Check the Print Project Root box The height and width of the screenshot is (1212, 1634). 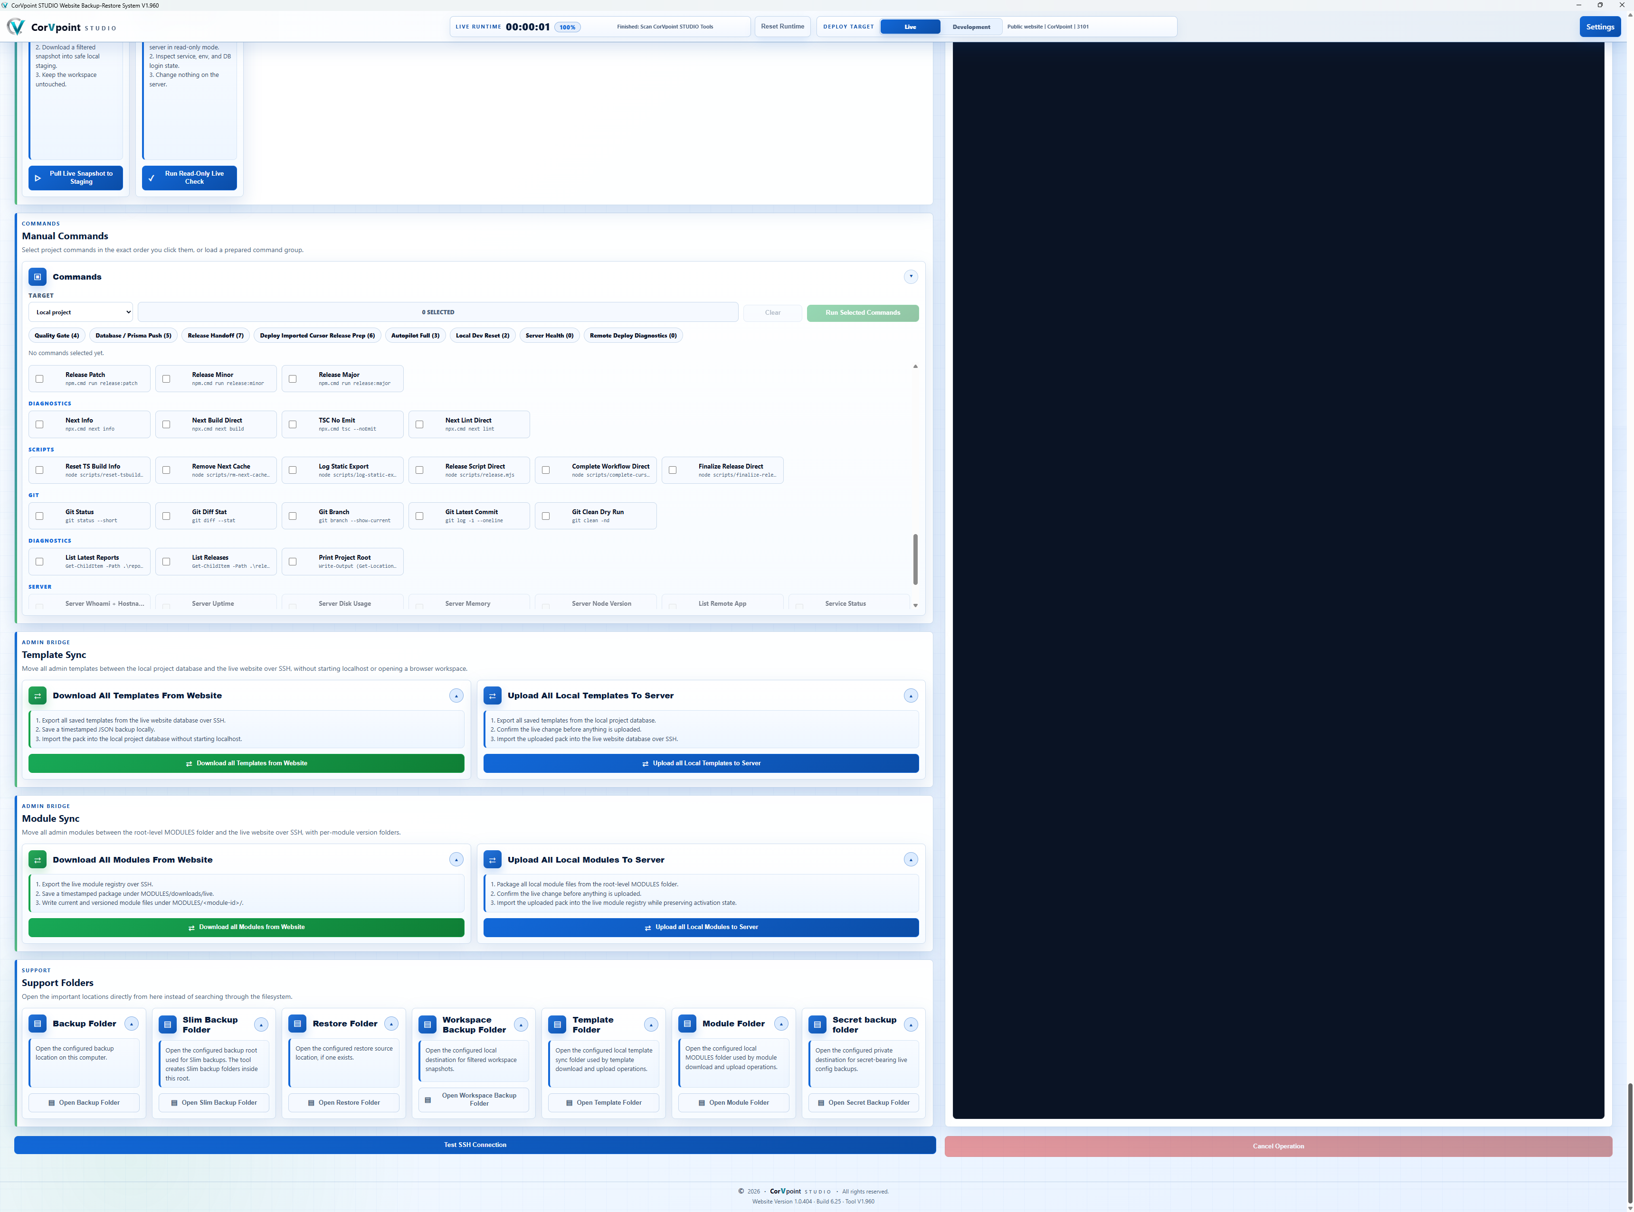293,561
